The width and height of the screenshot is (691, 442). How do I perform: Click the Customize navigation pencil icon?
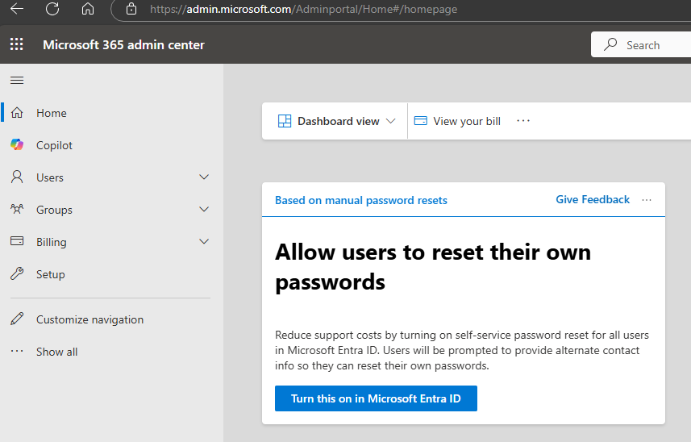click(17, 319)
